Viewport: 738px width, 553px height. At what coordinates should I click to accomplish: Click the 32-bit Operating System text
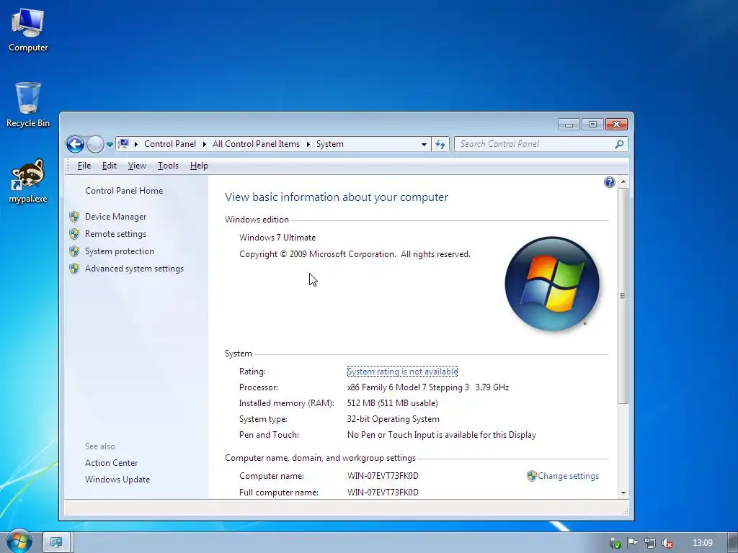[393, 419]
